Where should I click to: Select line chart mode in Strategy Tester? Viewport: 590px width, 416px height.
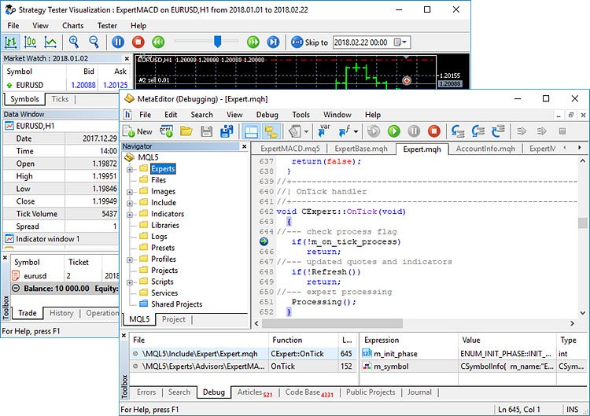50,42
